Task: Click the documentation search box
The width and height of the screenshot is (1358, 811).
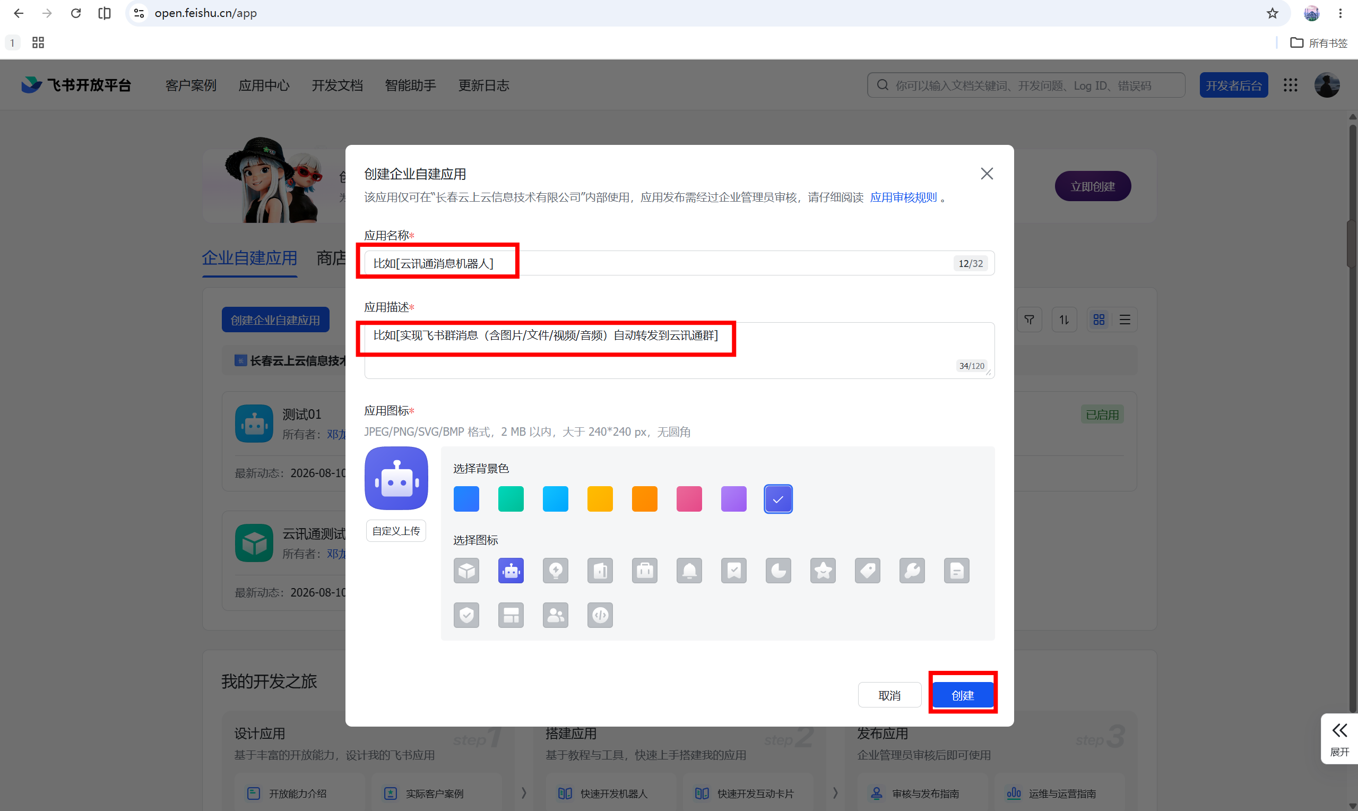Action: (1026, 85)
